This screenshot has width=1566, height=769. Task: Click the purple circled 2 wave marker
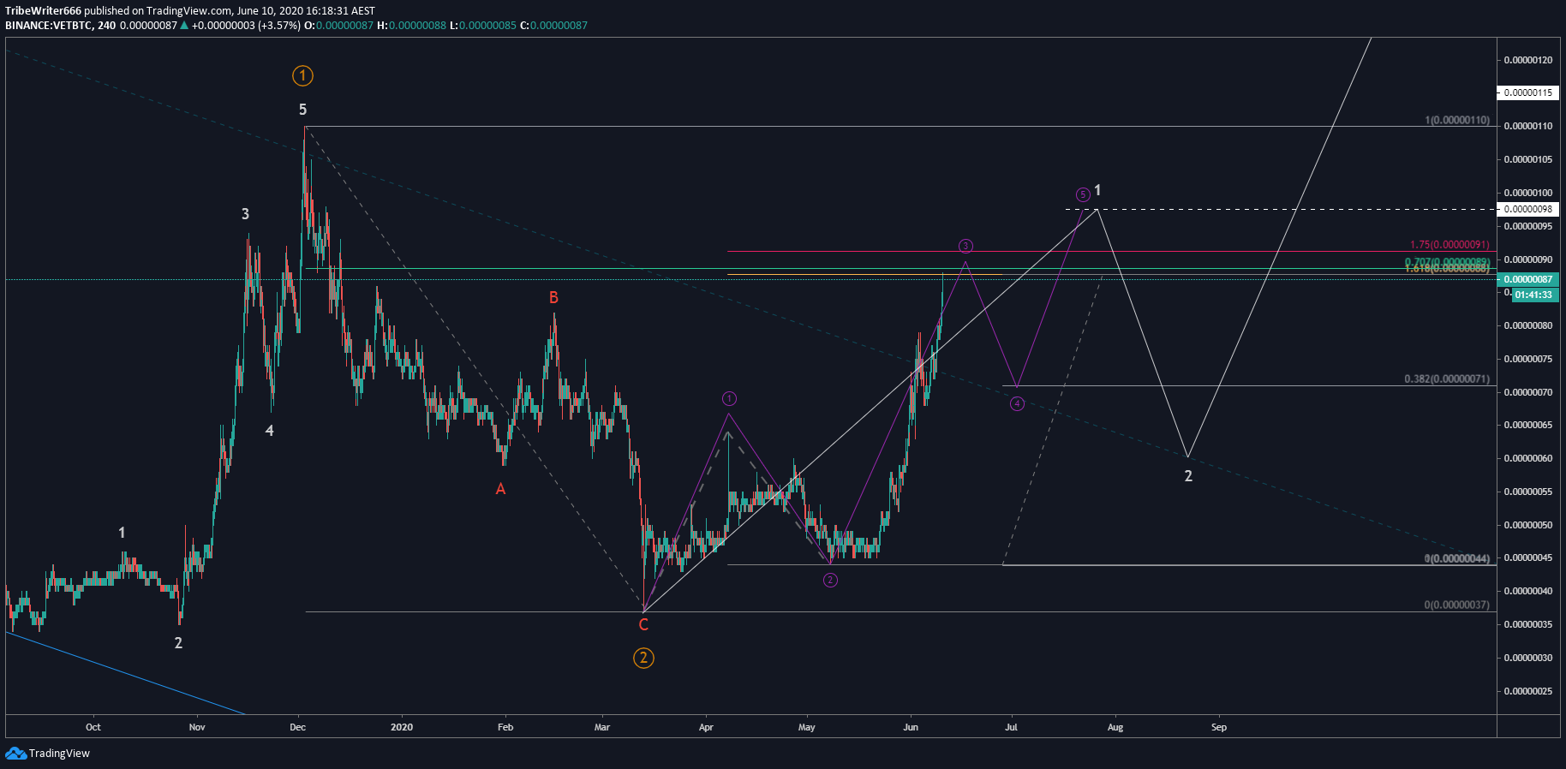[x=830, y=580]
